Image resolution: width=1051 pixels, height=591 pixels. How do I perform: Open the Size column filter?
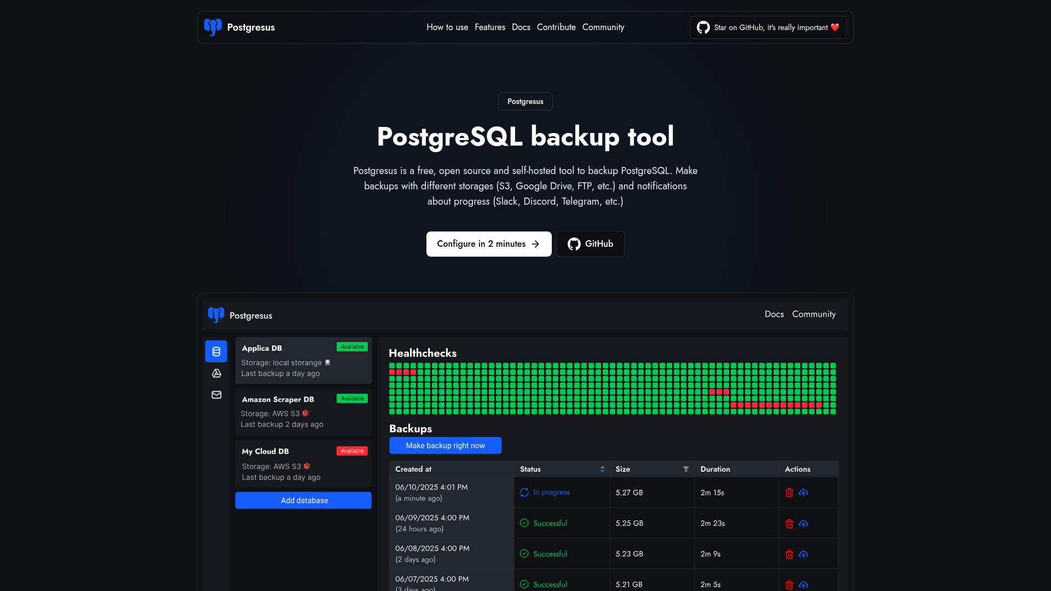(x=685, y=469)
